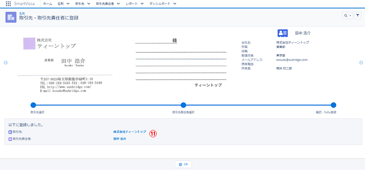
Task: Expand the 取引先責任者 tab chevron
Action: [x=118, y=4]
